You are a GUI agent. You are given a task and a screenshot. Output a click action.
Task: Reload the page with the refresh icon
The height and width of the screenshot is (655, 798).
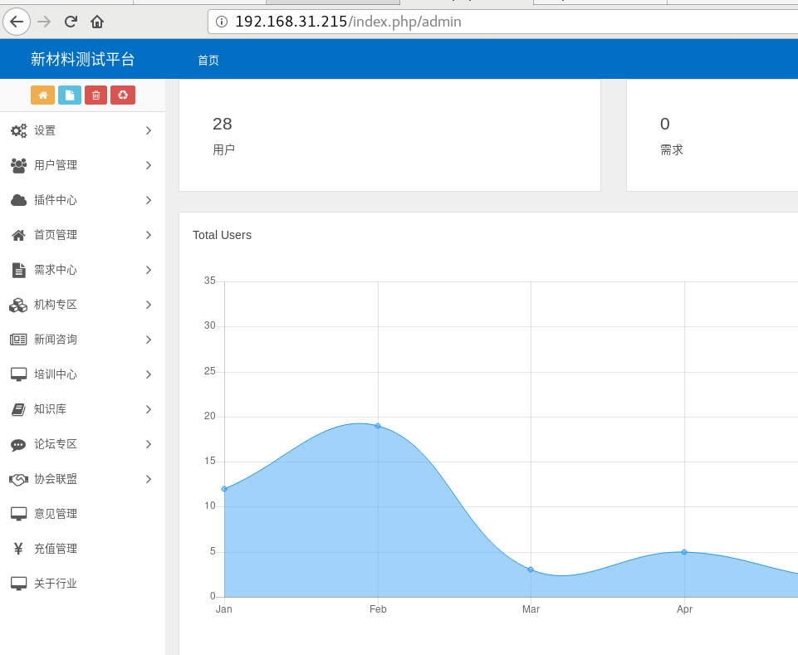[71, 22]
